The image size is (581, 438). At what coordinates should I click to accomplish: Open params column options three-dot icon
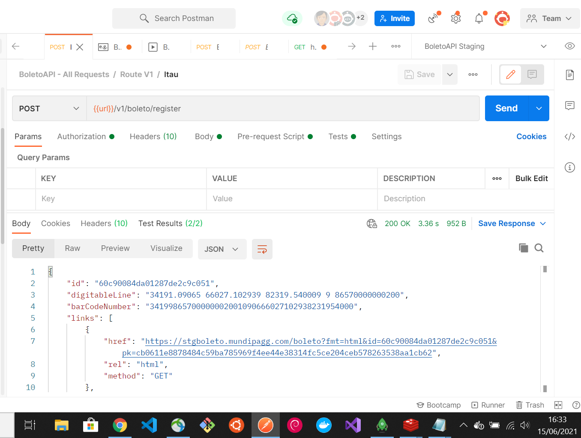click(497, 179)
